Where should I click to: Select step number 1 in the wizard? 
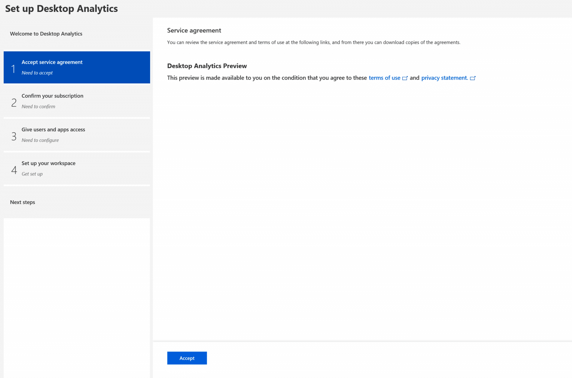[14, 67]
